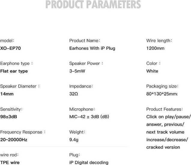Select the Speaker Diameter label

point(20,86)
